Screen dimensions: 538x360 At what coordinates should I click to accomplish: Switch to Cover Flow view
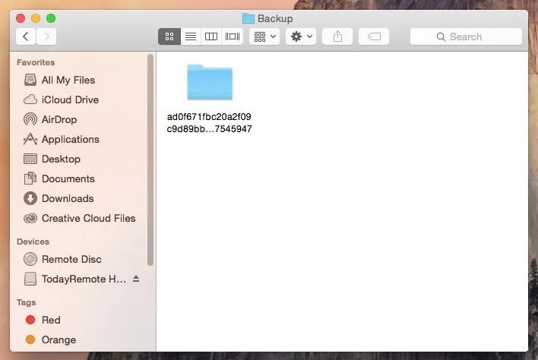[233, 36]
